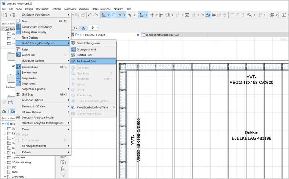Click the New document icon
Viewport: 289px width, 179px height.
pyautogui.click(x=5, y=15)
